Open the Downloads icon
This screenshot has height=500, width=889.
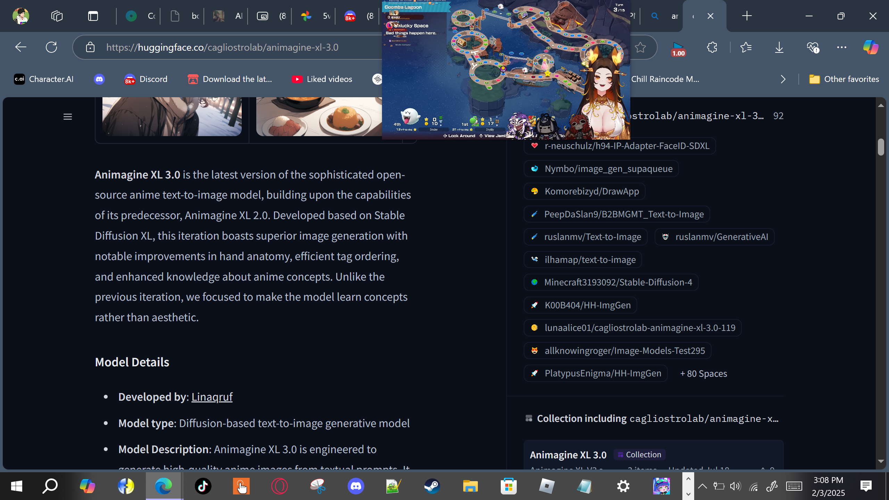[x=779, y=47]
